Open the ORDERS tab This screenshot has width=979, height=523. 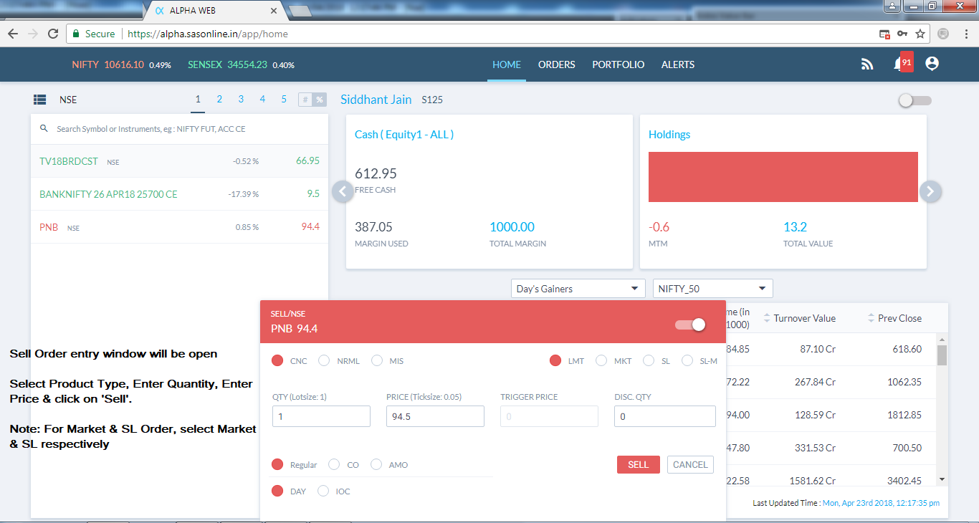tap(557, 64)
